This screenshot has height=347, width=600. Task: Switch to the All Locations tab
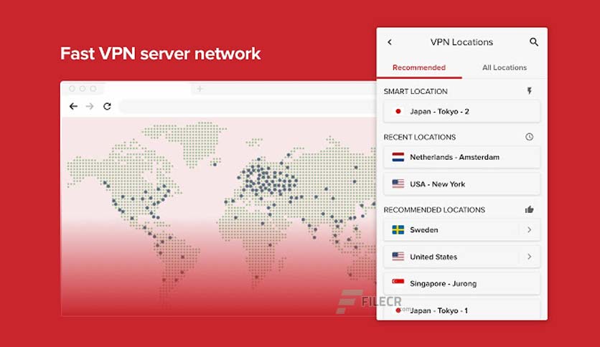click(x=505, y=67)
